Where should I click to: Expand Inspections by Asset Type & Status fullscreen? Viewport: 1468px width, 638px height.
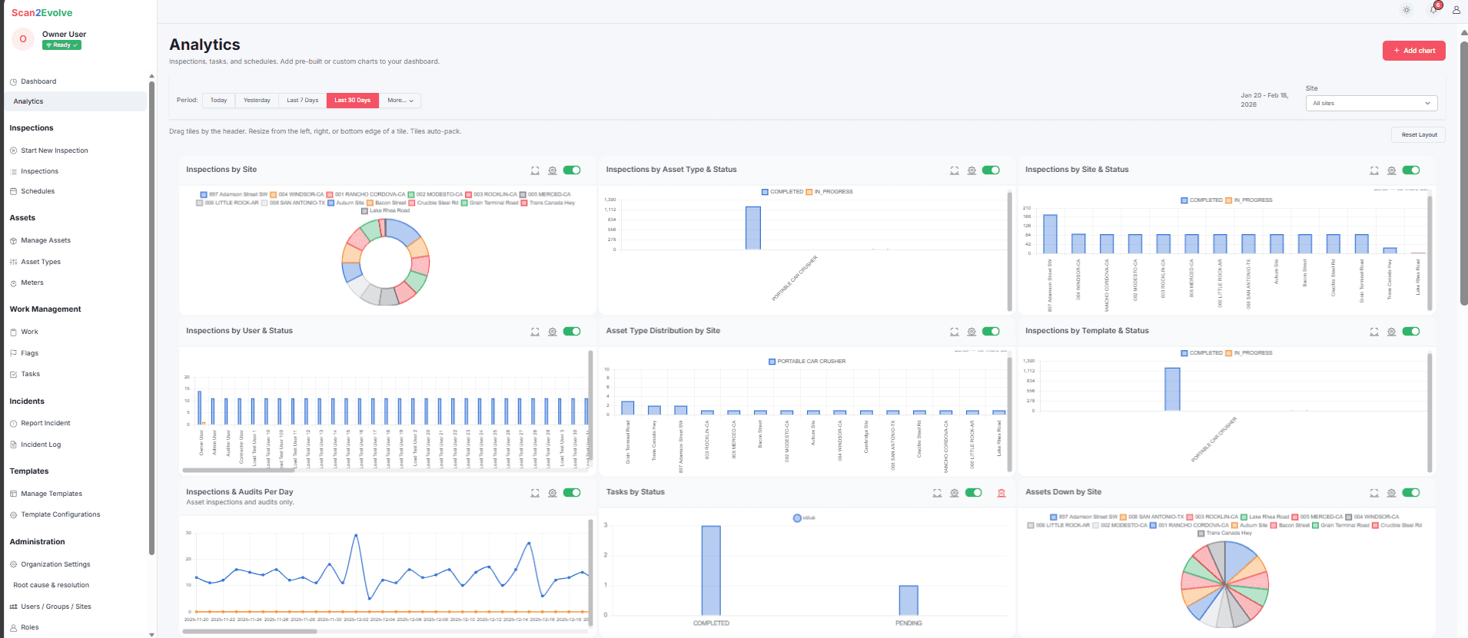[x=955, y=170]
